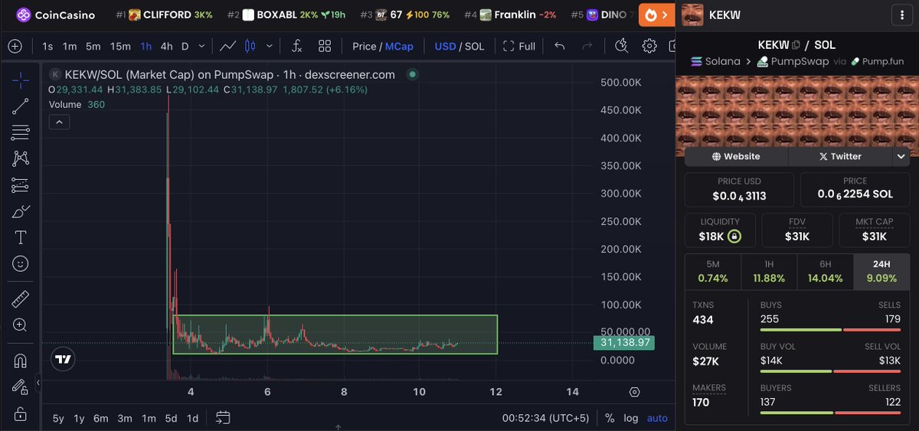Open chart axis settings gear
Image resolution: width=919 pixels, height=431 pixels.
634,392
